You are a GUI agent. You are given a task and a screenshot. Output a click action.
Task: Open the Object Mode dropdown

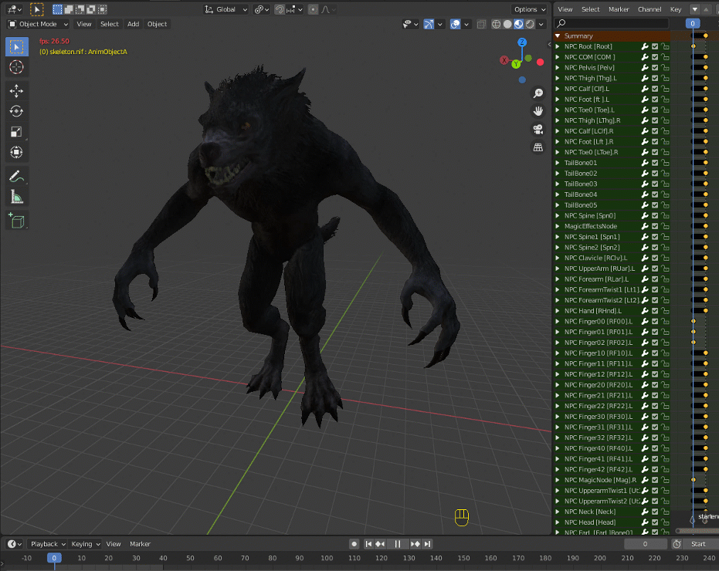(38, 24)
